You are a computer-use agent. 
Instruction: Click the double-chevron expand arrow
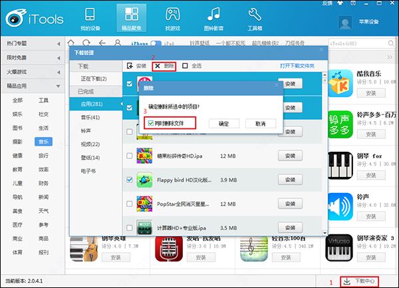(x=390, y=57)
